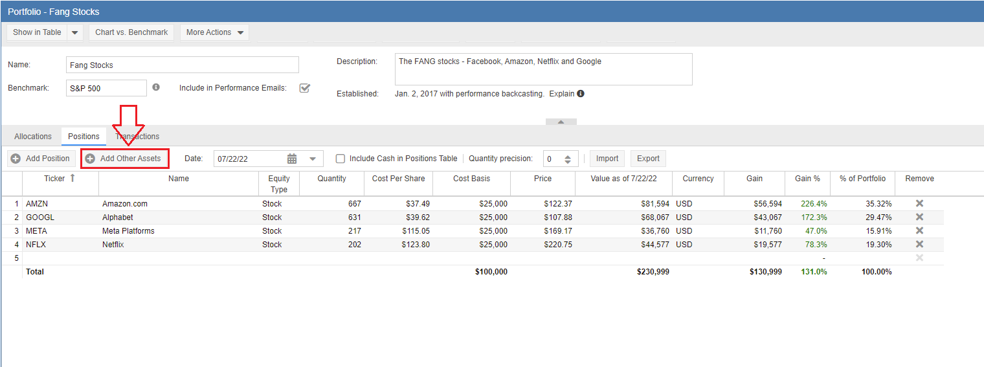The height and width of the screenshot is (367, 984).
Task: Click the info icon next to S&P 500 benchmark
Action: click(x=156, y=87)
